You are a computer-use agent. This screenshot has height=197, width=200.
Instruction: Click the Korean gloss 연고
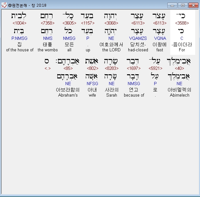click(x=133, y=90)
